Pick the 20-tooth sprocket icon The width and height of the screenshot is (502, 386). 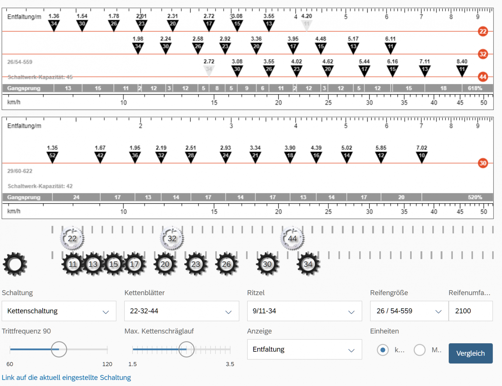pyautogui.click(x=165, y=264)
